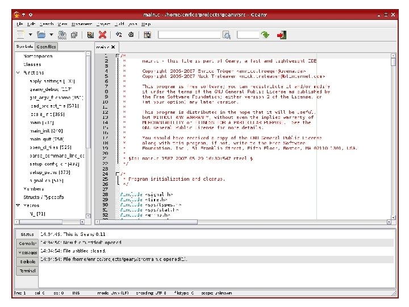Jump to function setup_paths [370]

[50, 172]
